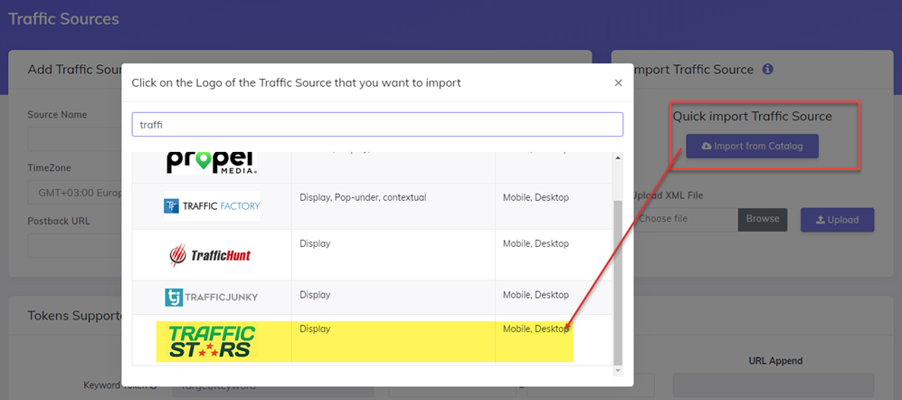The width and height of the screenshot is (902, 400).
Task: Show Import Traffic Source info icon
Action: [x=767, y=69]
